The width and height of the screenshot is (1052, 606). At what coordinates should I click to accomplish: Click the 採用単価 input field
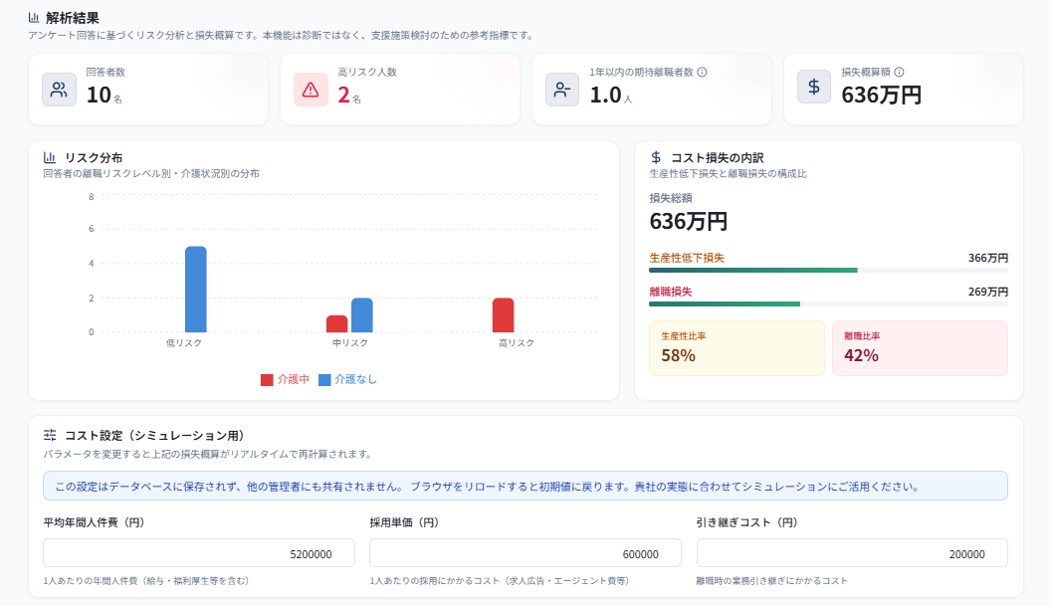[525, 553]
